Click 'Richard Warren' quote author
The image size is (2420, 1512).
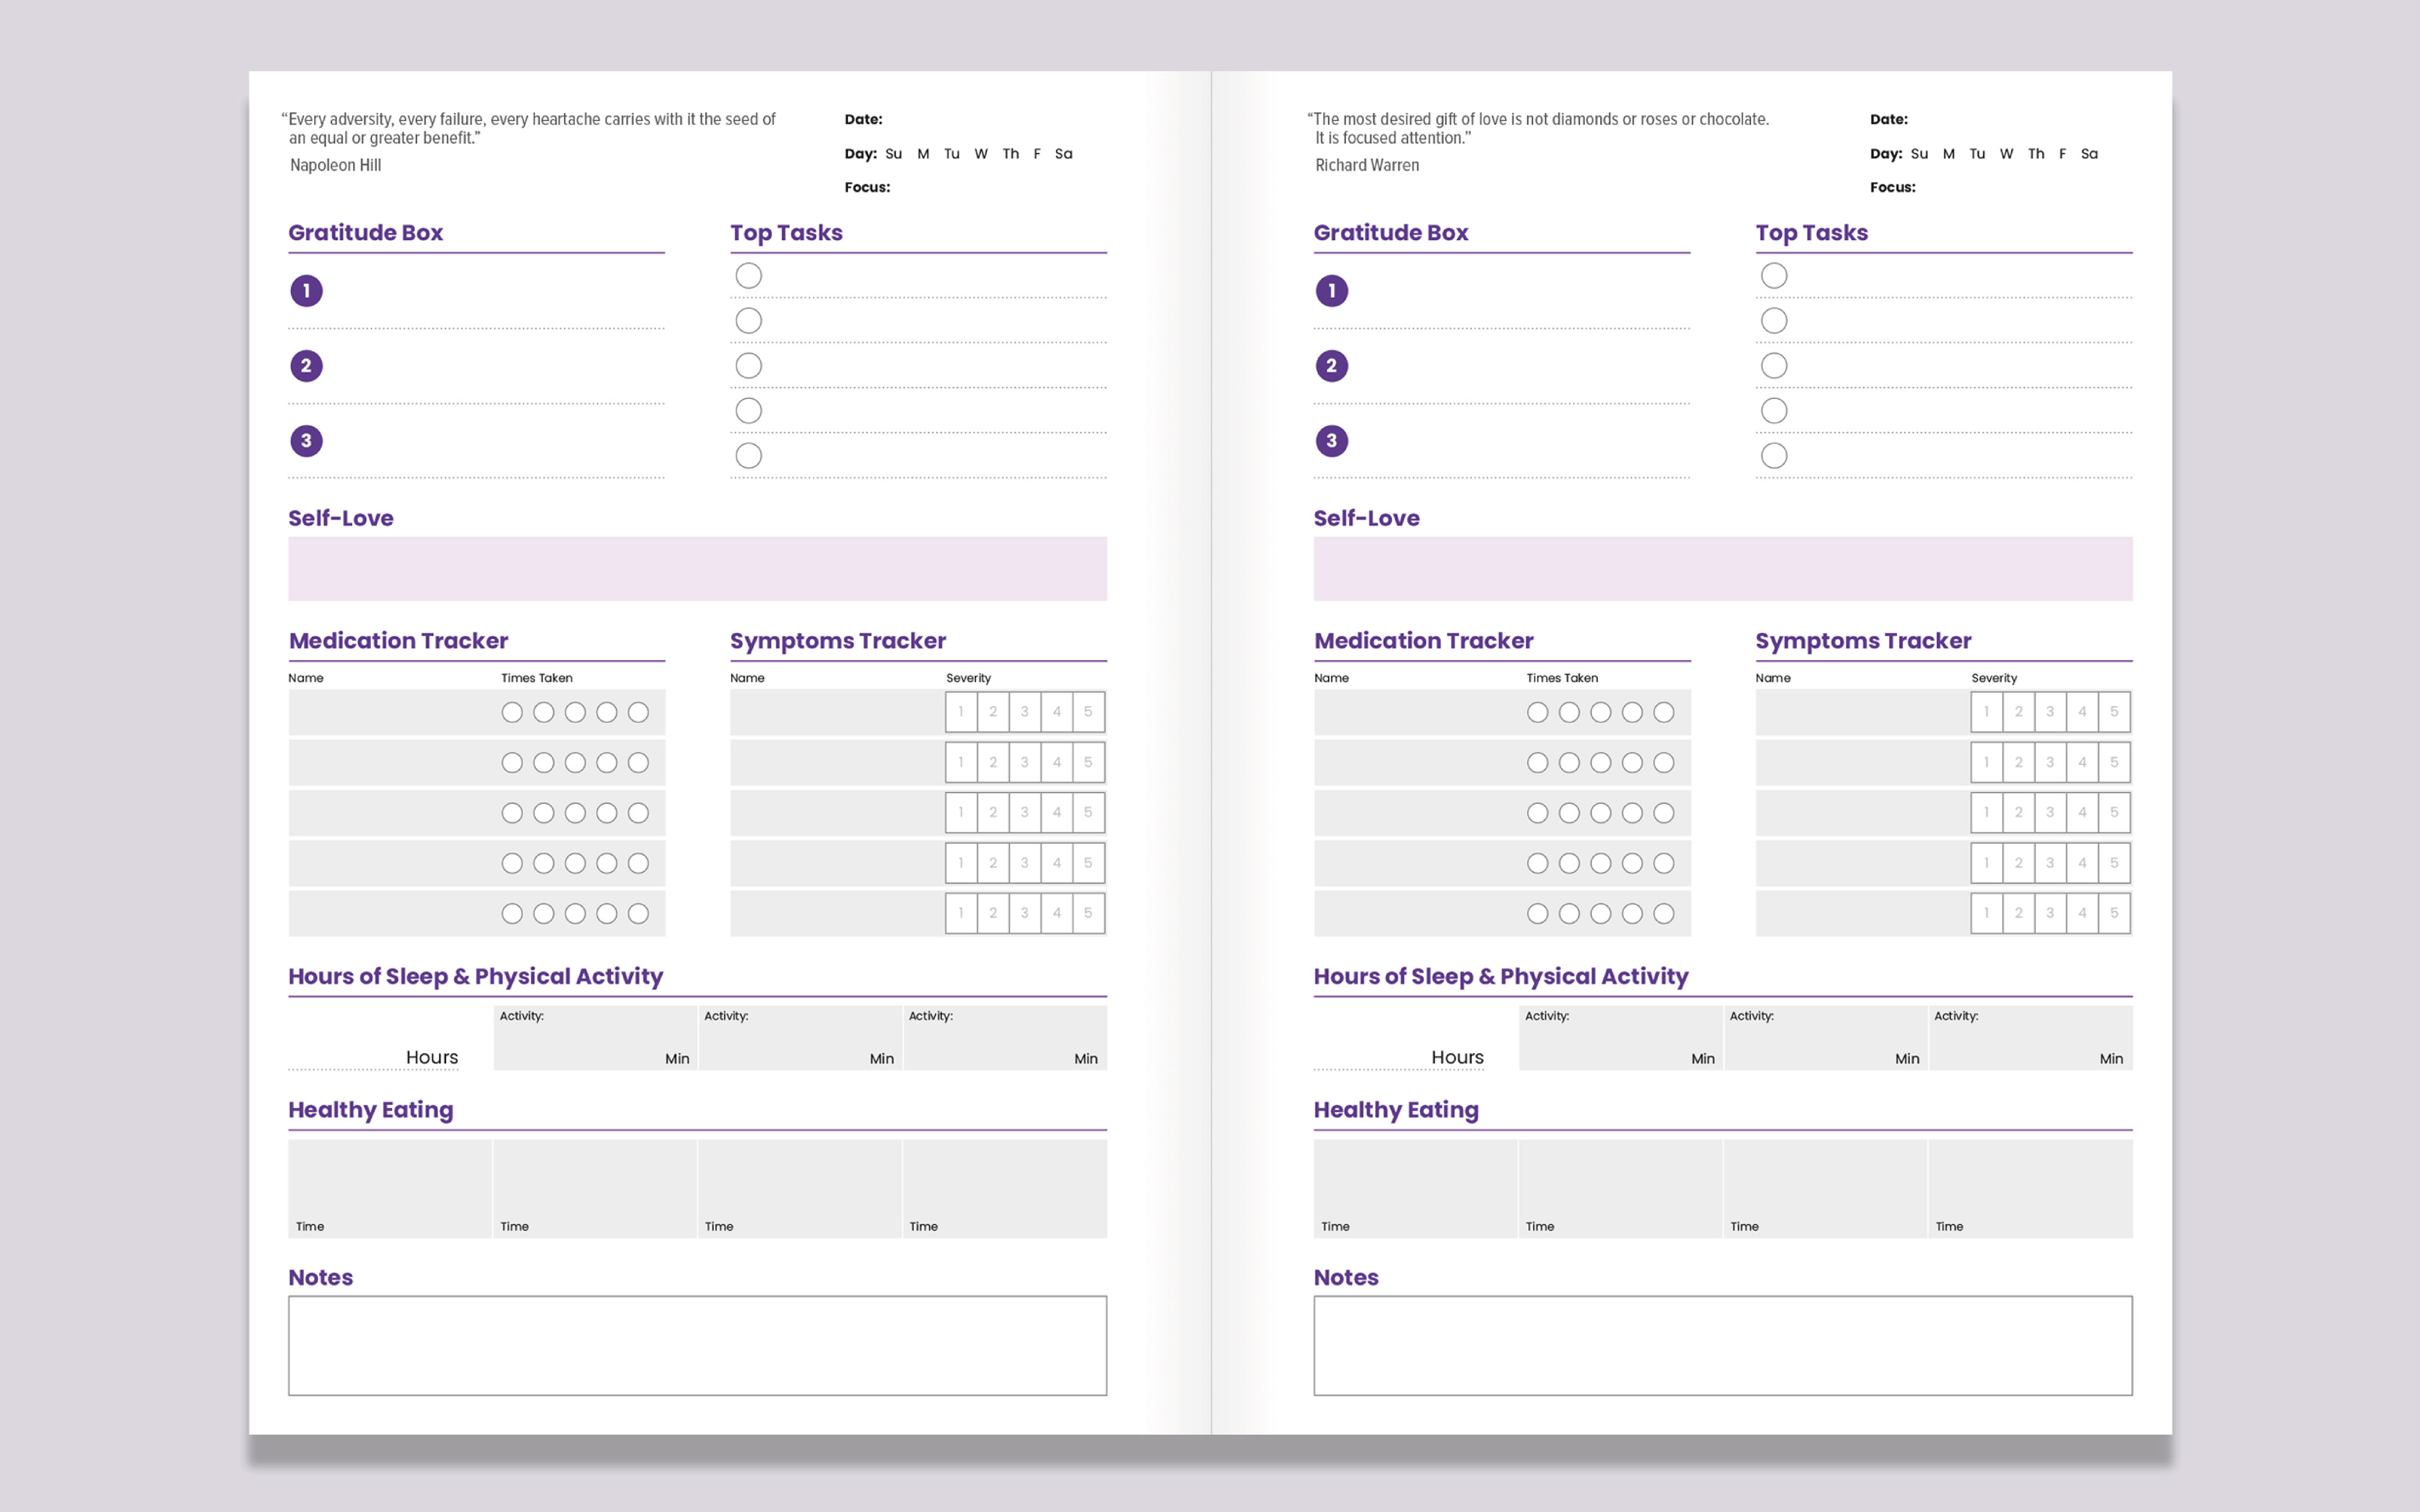pos(1367,165)
